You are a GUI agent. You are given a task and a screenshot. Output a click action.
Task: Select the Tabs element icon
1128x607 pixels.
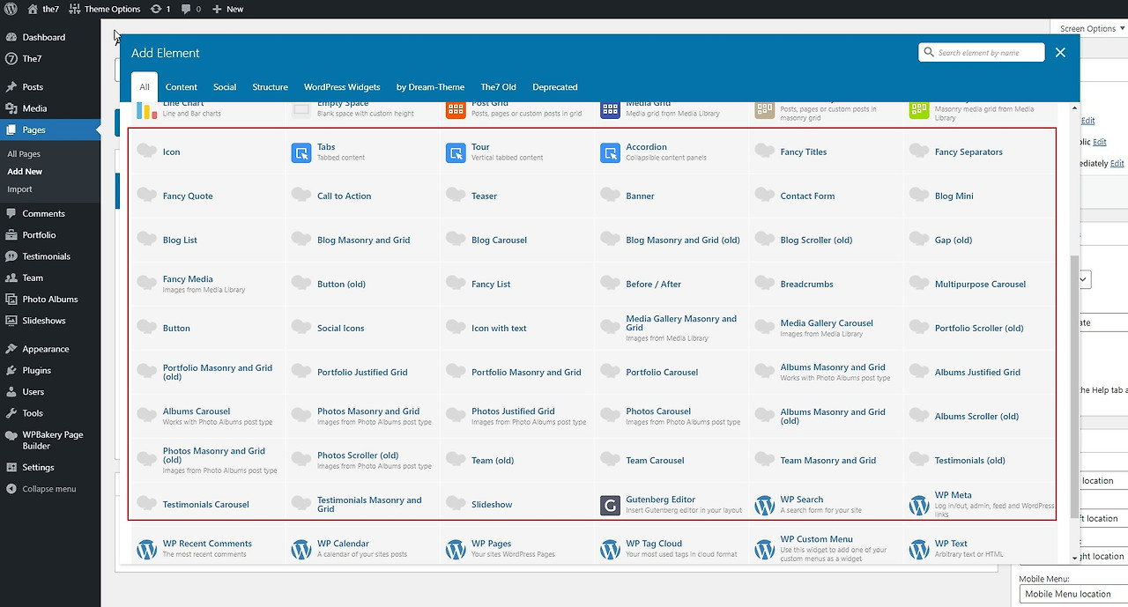pyautogui.click(x=301, y=152)
